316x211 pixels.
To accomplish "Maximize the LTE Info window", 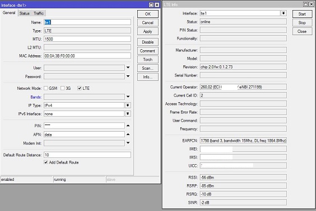I will (306, 4).
